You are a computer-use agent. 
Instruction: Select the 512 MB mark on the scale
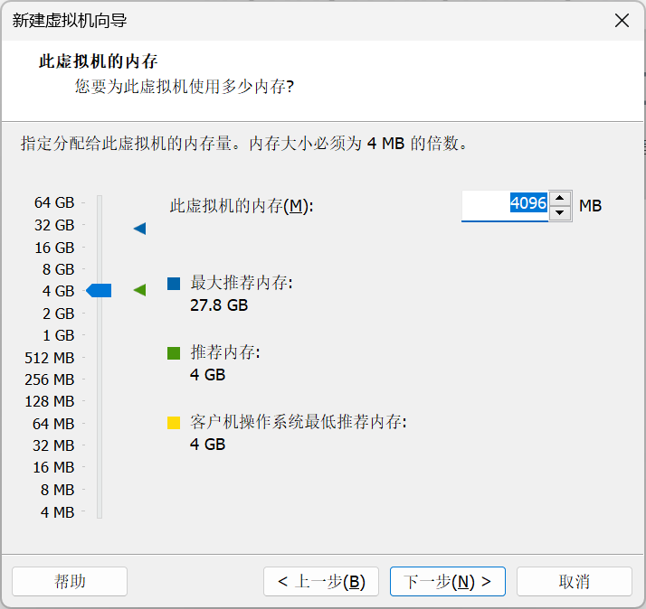(49, 358)
